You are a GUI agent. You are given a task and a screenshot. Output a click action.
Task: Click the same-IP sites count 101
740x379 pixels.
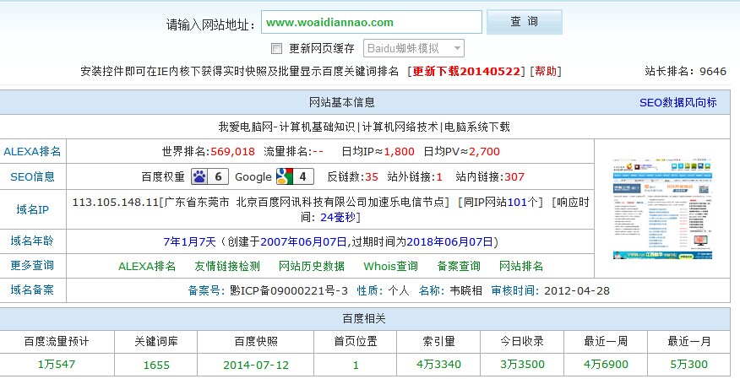click(x=517, y=203)
